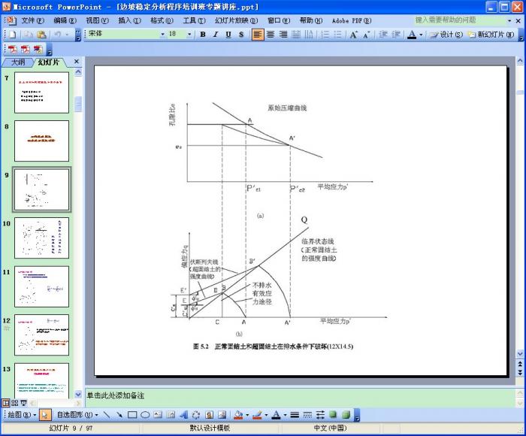The image size is (526, 436).
Task: Select slide 11 thumbnail
Action: point(47,286)
